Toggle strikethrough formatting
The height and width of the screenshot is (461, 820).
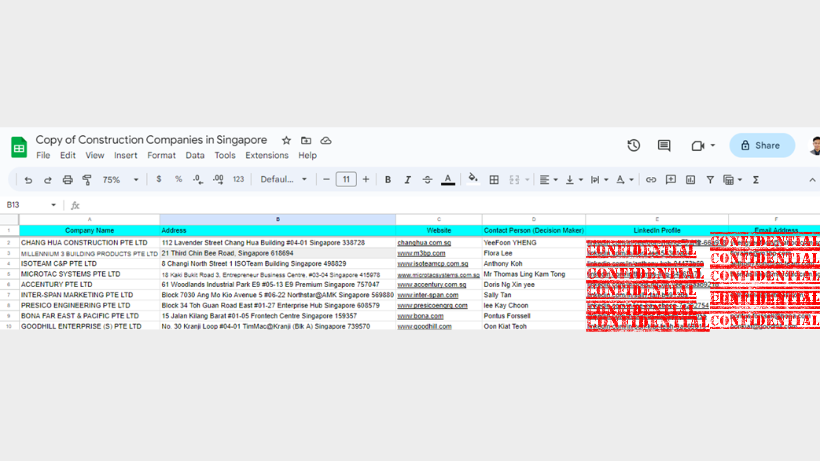427,180
